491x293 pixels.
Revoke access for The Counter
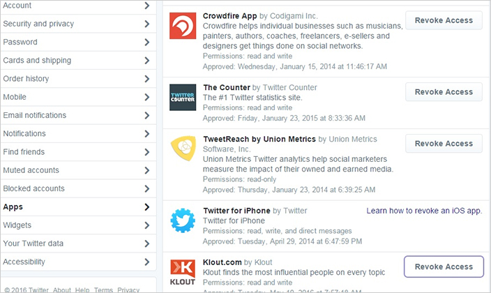444,92
